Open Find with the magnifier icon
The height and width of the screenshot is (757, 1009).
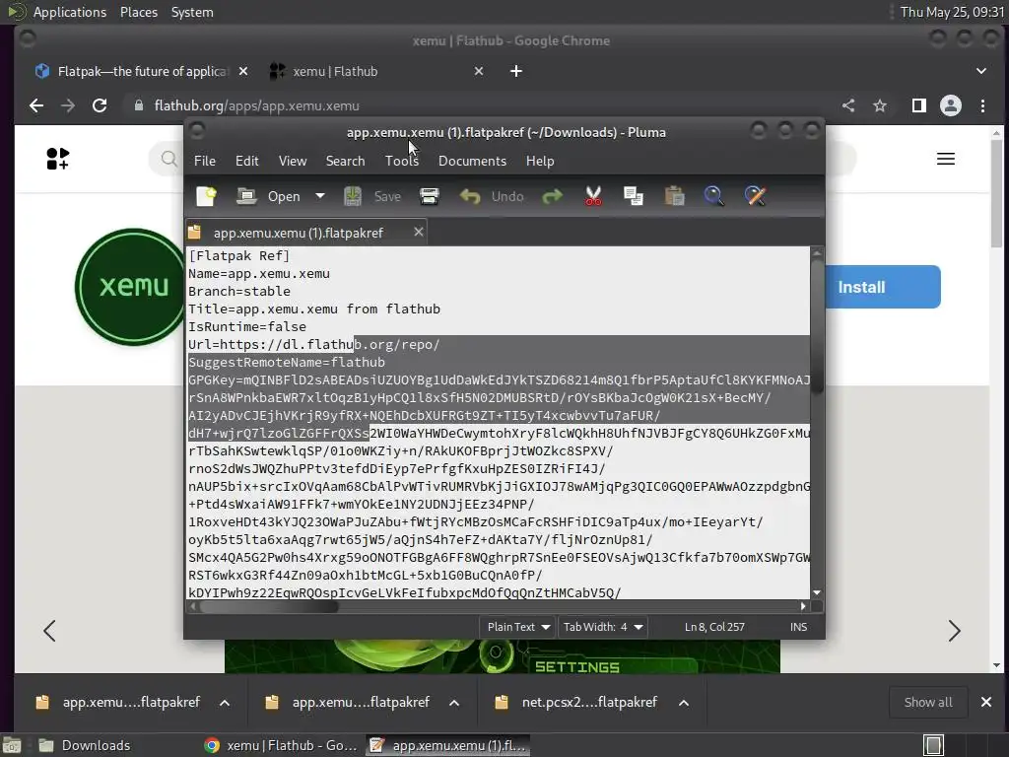pyautogui.click(x=713, y=196)
